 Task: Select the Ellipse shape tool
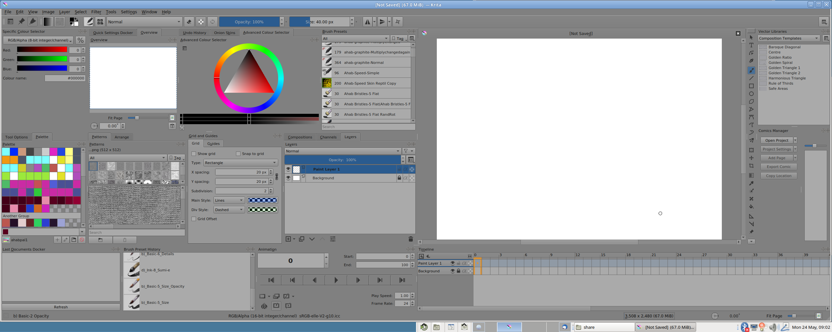(x=751, y=94)
